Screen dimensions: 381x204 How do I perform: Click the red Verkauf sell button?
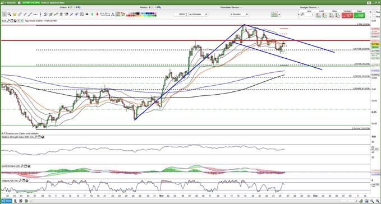[347, 16]
